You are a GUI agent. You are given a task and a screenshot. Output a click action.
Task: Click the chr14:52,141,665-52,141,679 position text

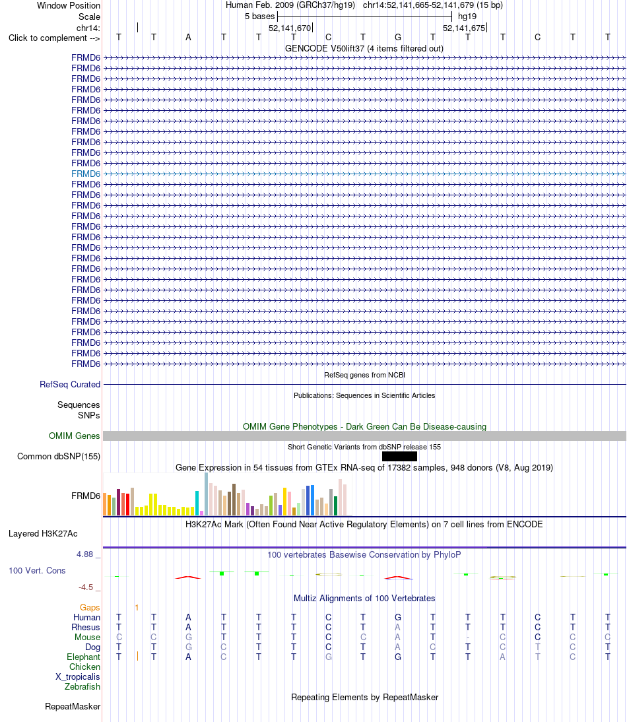tap(433, 5)
